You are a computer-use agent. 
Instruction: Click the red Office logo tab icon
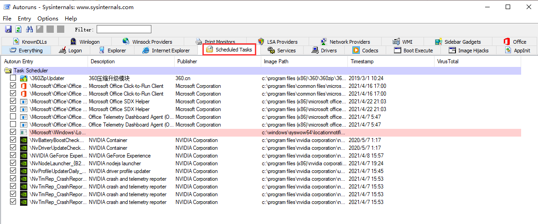pos(507,41)
